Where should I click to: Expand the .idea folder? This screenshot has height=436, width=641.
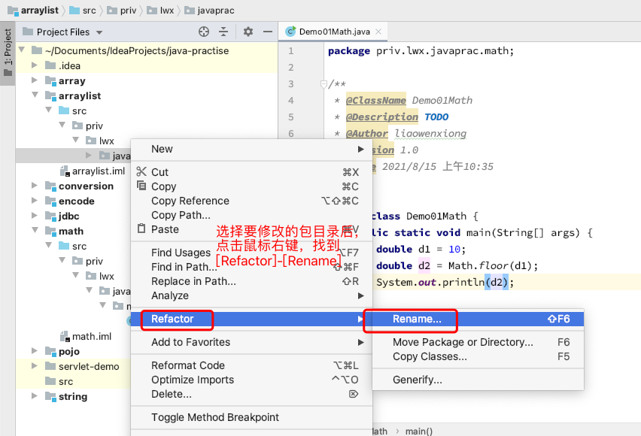[x=35, y=65]
